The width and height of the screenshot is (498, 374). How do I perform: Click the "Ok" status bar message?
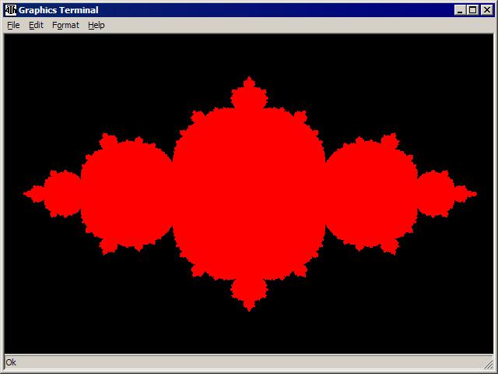11,362
